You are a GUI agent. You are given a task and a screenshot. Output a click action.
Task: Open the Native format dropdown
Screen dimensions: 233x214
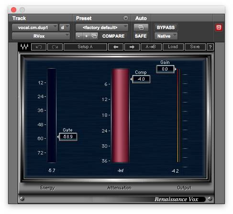[166, 36]
